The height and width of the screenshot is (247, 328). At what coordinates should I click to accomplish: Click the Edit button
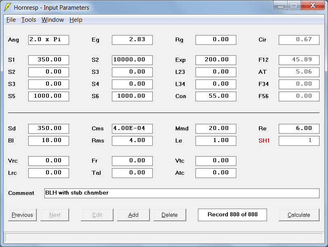point(97,215)
